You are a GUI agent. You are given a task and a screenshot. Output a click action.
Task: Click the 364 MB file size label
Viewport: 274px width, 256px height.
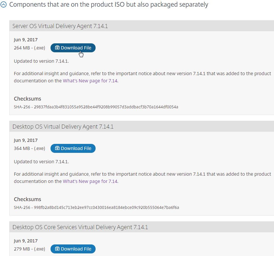coord(29,149)
